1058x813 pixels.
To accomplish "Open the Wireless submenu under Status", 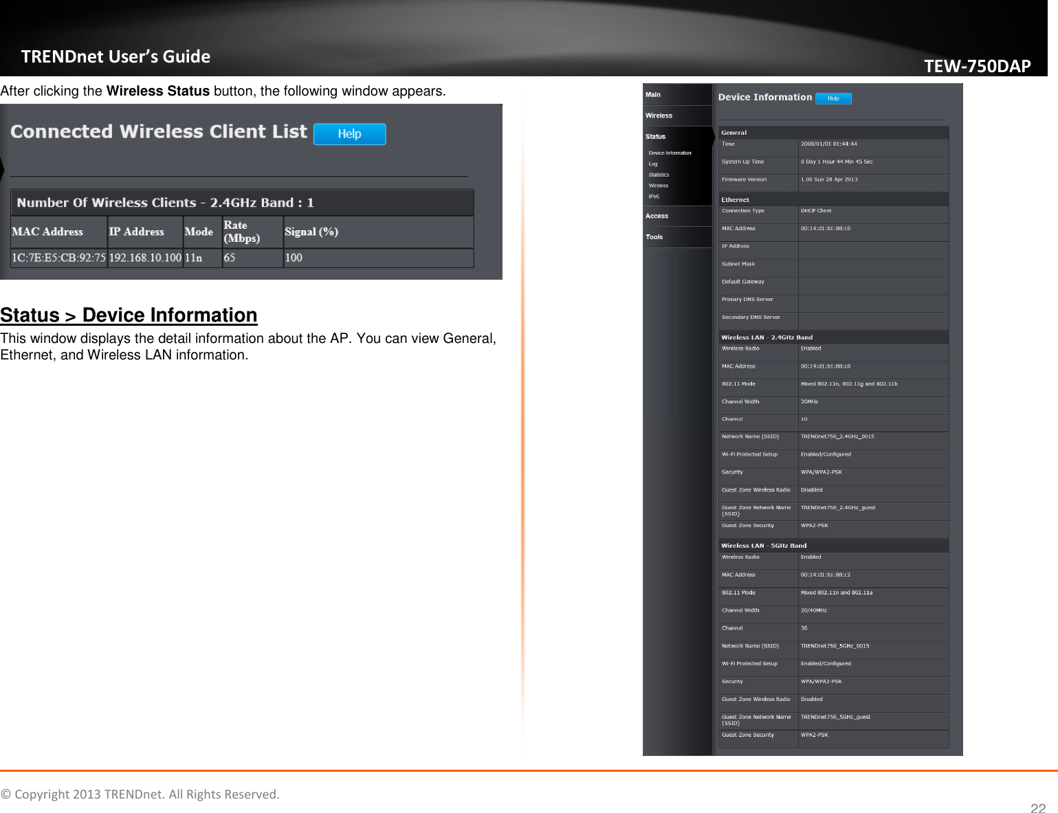I will point(658,186).
